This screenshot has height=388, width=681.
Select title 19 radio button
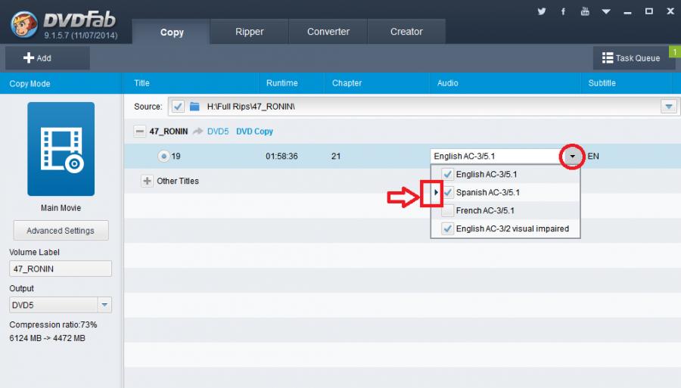163,157
